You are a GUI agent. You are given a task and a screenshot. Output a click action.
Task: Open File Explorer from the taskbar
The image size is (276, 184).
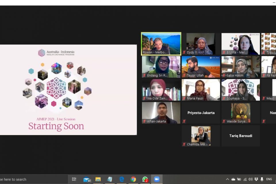click(x=98, y=179)
